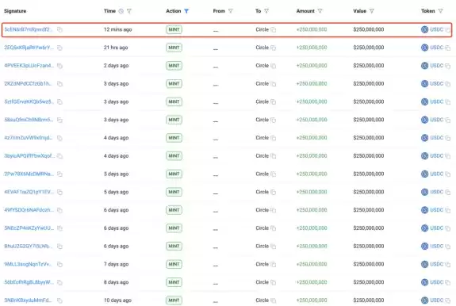Click the USDC coin logo in 12 mins ago row
456x306 pixels.
[424, 29]
